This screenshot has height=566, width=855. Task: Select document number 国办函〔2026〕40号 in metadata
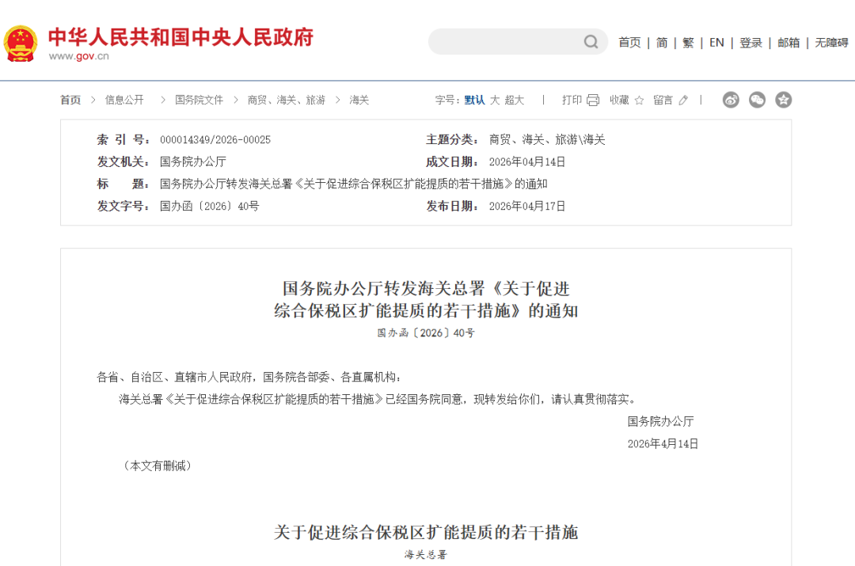click(209, 206)
